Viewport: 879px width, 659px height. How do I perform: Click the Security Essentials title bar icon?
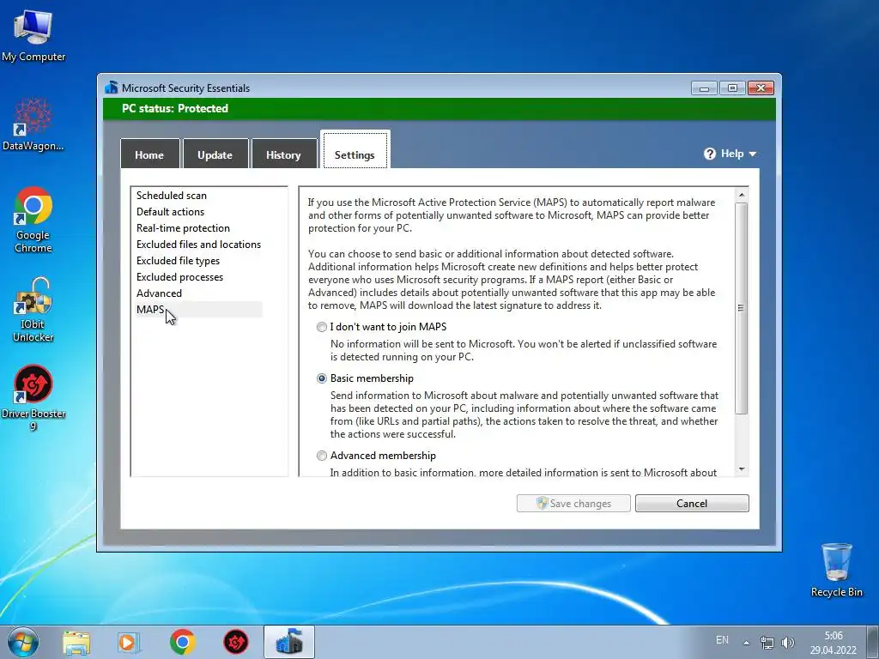[x=112, y=88]
